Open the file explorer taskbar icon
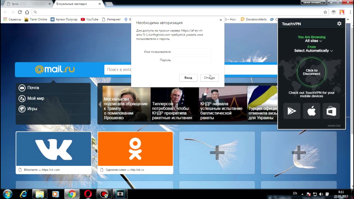Image resolution: width=354 pixels, height=199 pixels. click(40, 194)
